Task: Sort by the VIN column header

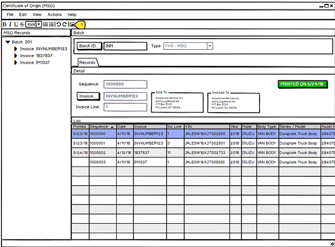Action: click(x=207, y=126)
